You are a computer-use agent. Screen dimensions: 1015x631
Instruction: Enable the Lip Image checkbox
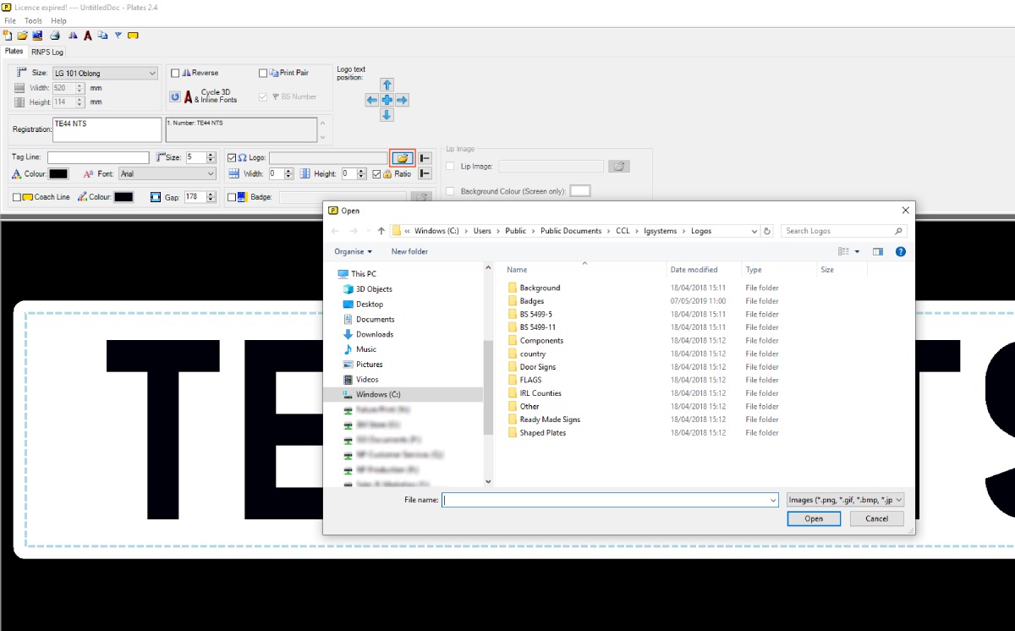(451, 167)
